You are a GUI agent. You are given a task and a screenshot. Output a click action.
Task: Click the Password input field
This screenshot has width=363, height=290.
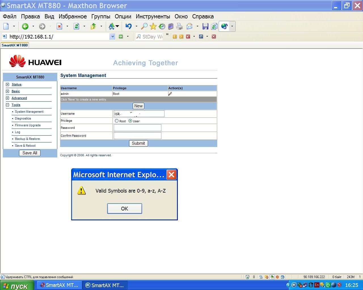(x=137, y=128)
